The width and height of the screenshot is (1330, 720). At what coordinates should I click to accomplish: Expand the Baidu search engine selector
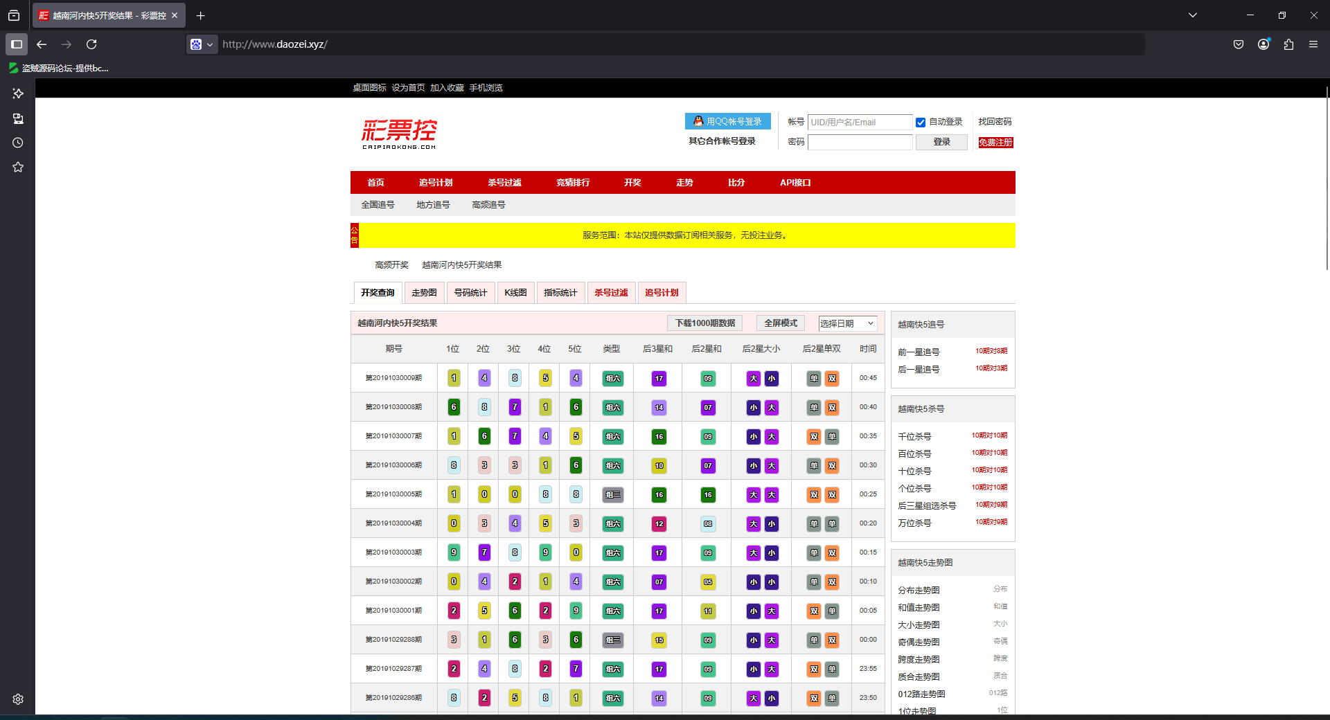pos(202,44)
